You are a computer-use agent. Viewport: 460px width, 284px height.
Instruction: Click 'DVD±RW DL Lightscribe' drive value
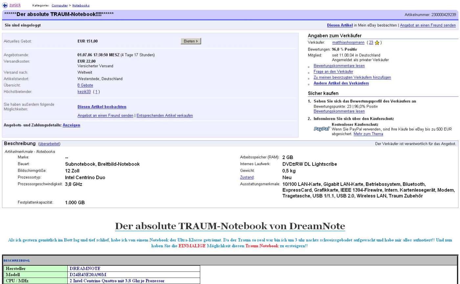point(310,164)
